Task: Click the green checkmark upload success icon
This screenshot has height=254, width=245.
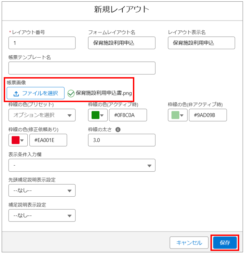Action: [71, 93]
